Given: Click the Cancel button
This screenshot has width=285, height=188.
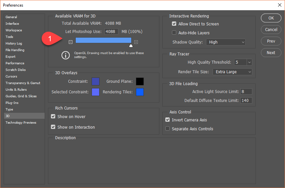Looking at the screenshot, I should (271, 30).
